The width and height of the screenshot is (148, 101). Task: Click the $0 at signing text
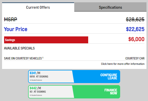(x=38, y=92)
